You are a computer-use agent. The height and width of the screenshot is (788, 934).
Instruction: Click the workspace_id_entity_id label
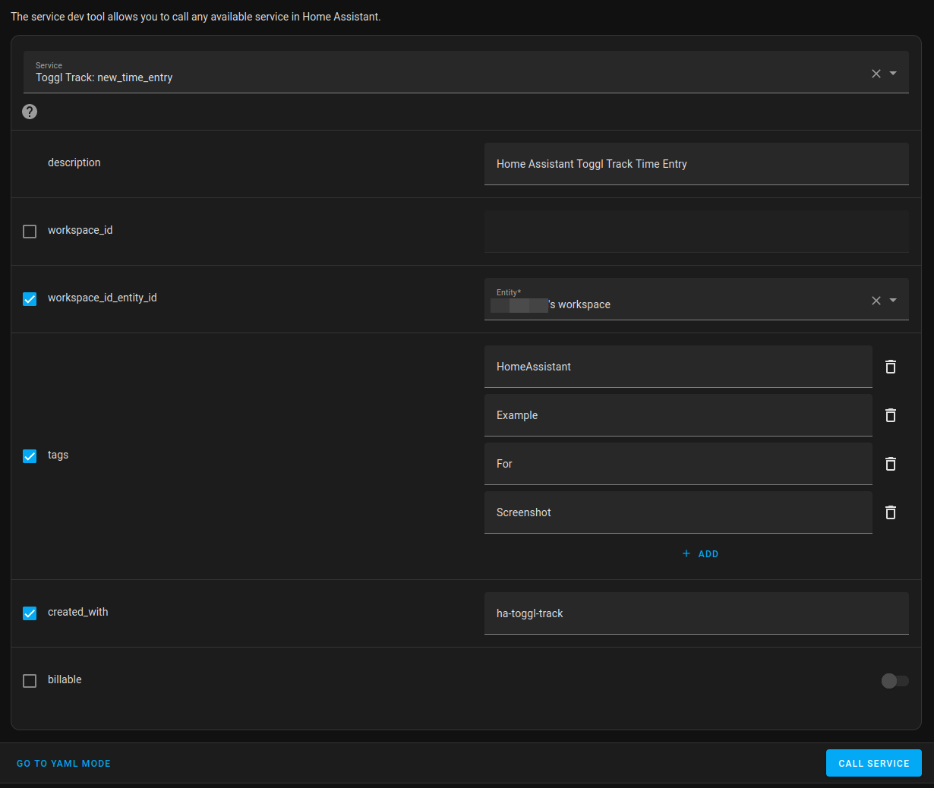[103, 298]
